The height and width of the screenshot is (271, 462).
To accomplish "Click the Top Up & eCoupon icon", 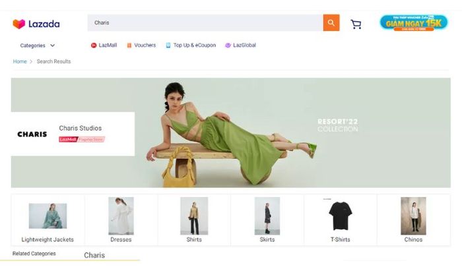I will pyautogui.click(x=168, y=45).
